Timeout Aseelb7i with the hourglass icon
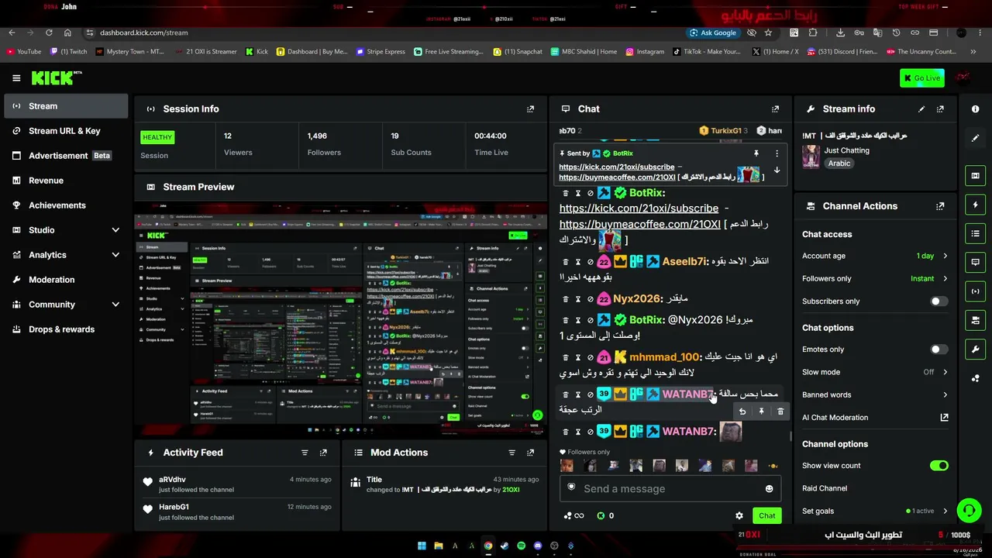This screenshot has width=992, height=558. (x=577, y=262)
